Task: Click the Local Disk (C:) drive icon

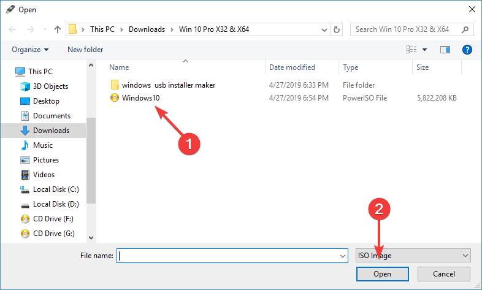Action: (x=25, y=189)
